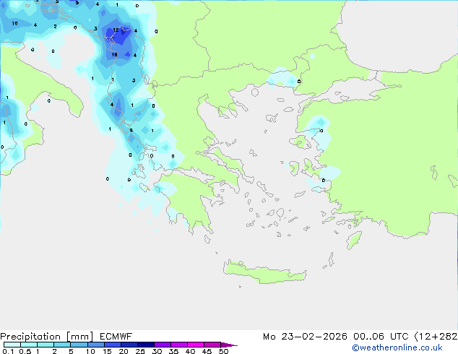
Task: Select the 40–45 mm magenta legend swatch
Action: click(196, 345)
